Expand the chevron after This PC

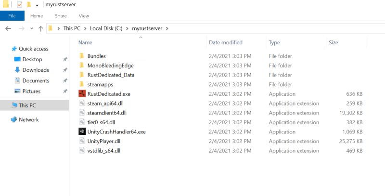(x=85, y=28)
